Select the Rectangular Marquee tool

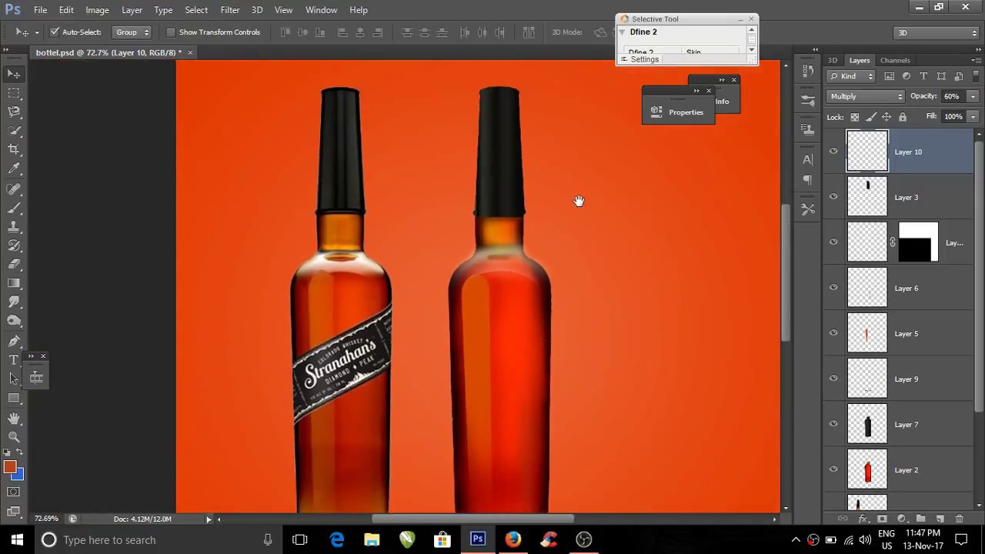click(x=14, y=93)
